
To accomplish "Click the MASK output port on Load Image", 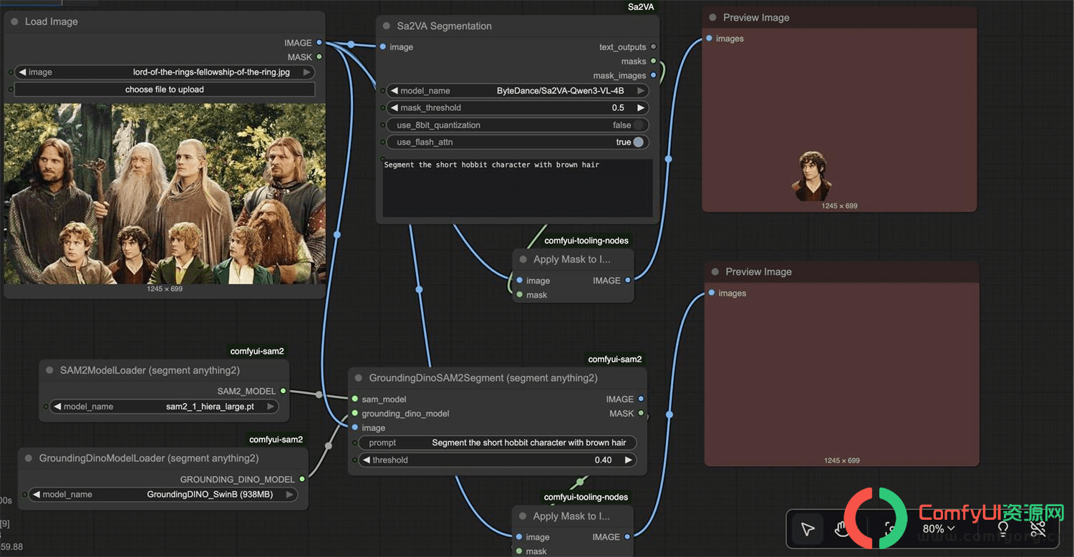I will [319, 57].
